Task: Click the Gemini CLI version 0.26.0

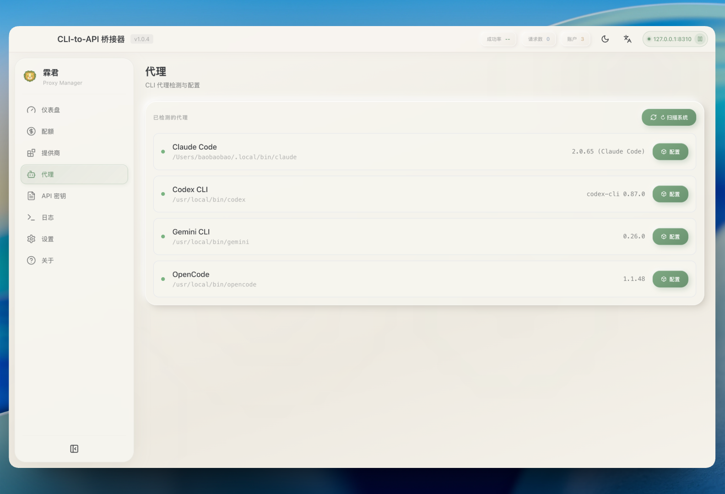Action: click(634, 236)
